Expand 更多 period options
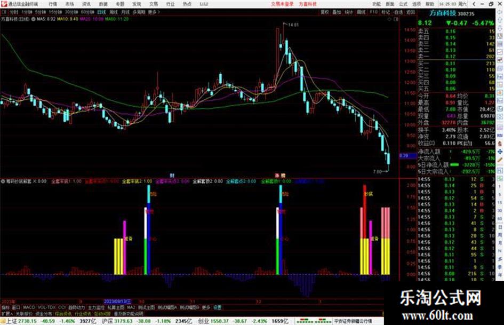Viewport: 504px width, 325px height. coord(154,12)
